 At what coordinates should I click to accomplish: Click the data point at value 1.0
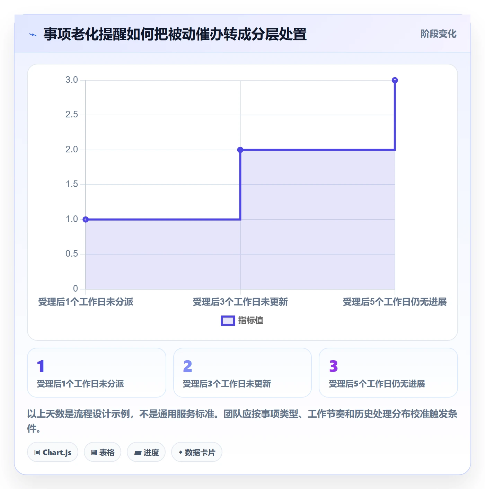[x=86, y=219]
